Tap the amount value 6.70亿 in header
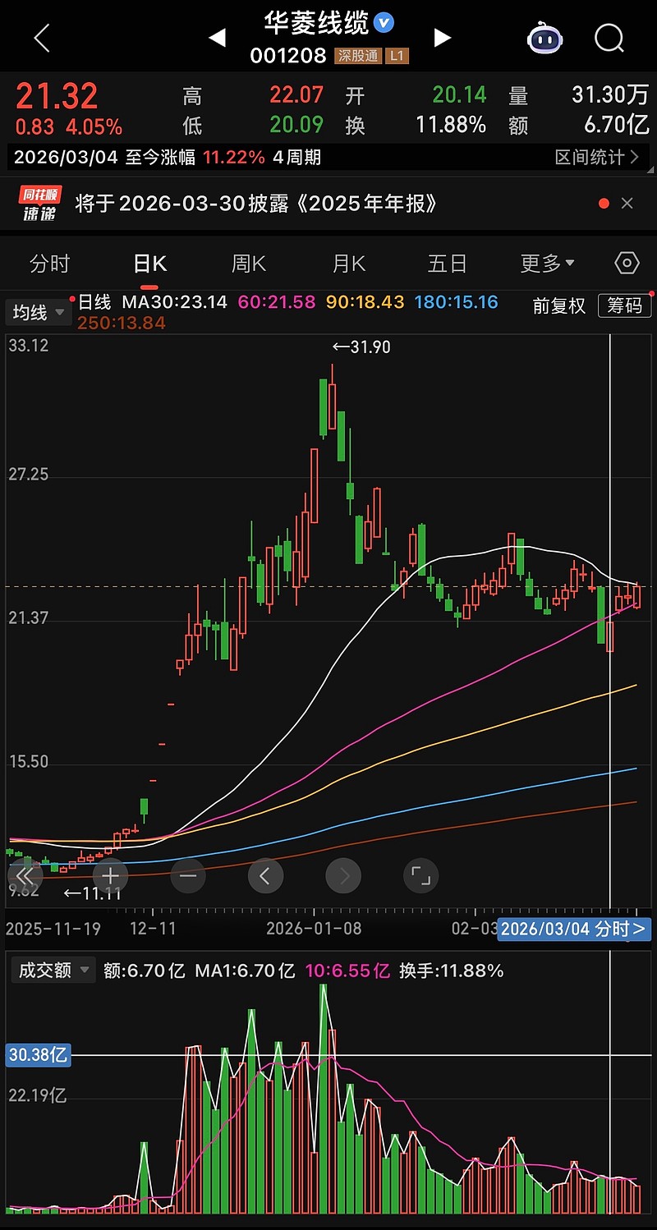Screen dimensions: 657x1230 (616, 125)
